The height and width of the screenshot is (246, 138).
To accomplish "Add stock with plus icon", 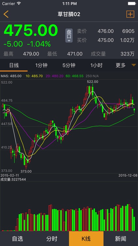I will coord(130,14).
